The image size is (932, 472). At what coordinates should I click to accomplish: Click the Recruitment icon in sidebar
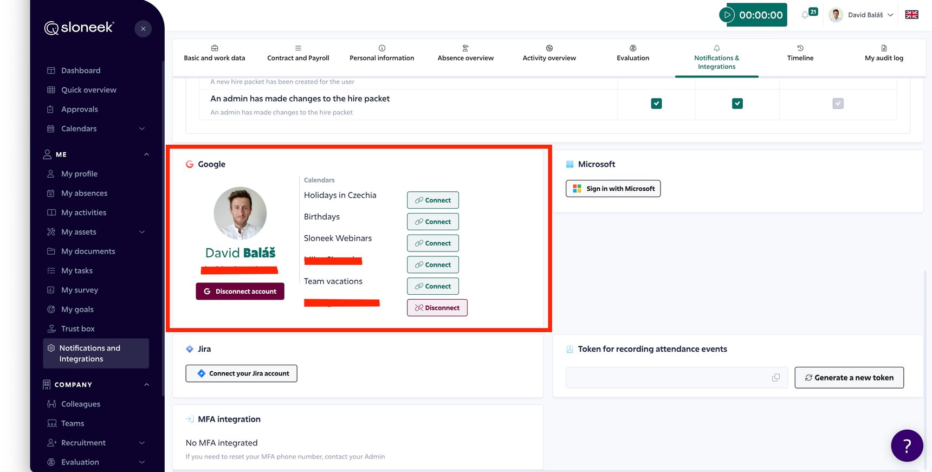tap(51, 443)
